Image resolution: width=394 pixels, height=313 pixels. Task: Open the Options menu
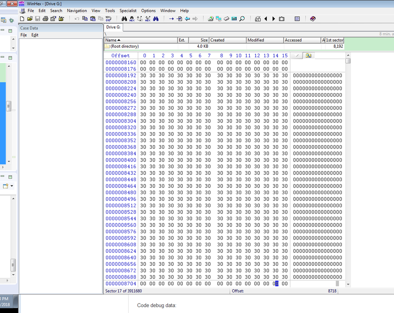(148, 11)
